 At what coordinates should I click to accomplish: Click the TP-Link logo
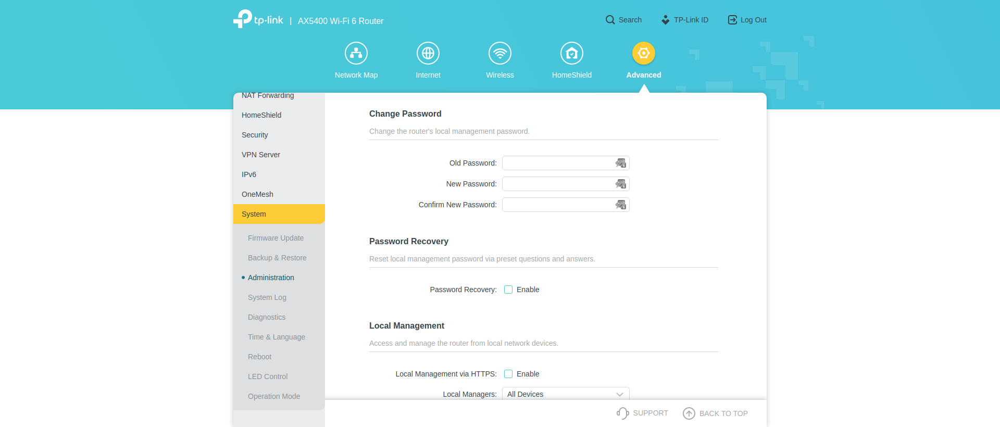coord(258,20)
